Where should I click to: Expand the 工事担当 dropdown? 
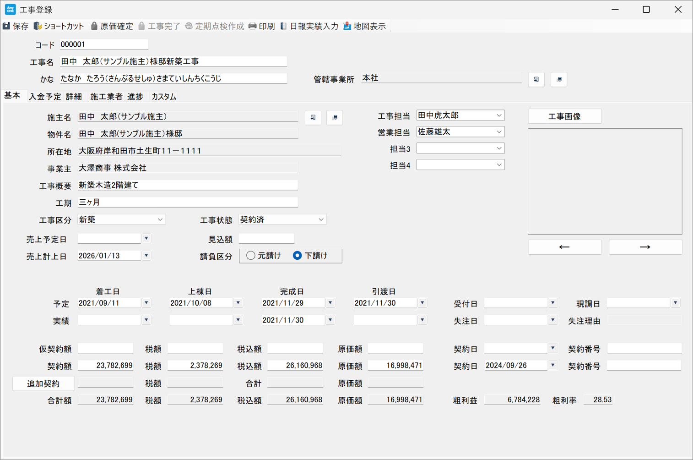pos(499,115)
